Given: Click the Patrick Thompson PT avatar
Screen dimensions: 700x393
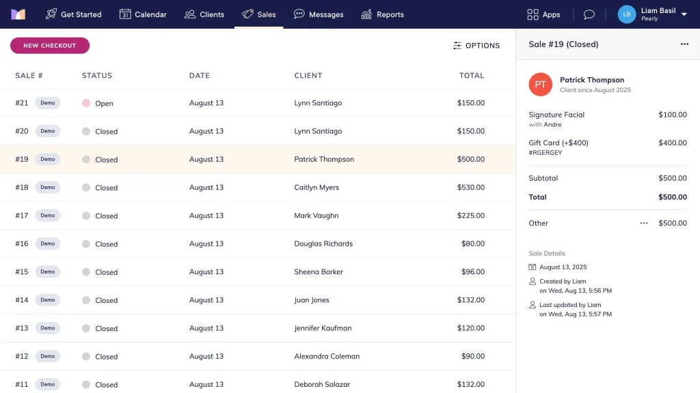Looking at the screenshot, I should point(540,84).
